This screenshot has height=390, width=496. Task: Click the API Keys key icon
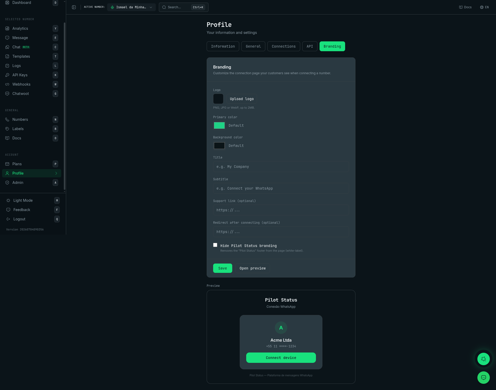coord(7,75)
